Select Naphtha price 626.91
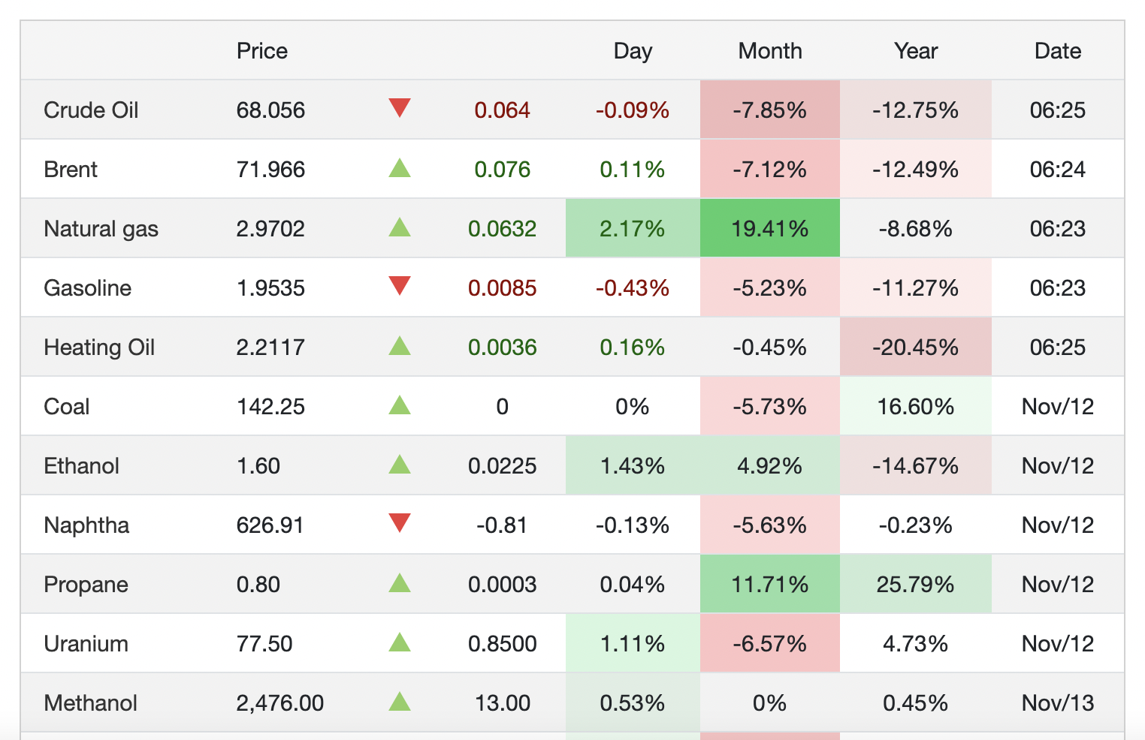1145x740 pixels. coord(270,525)
